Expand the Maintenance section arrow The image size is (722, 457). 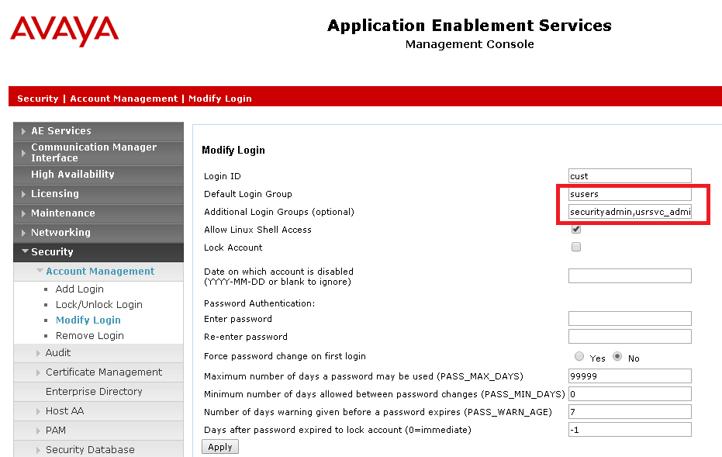point(23,213)
